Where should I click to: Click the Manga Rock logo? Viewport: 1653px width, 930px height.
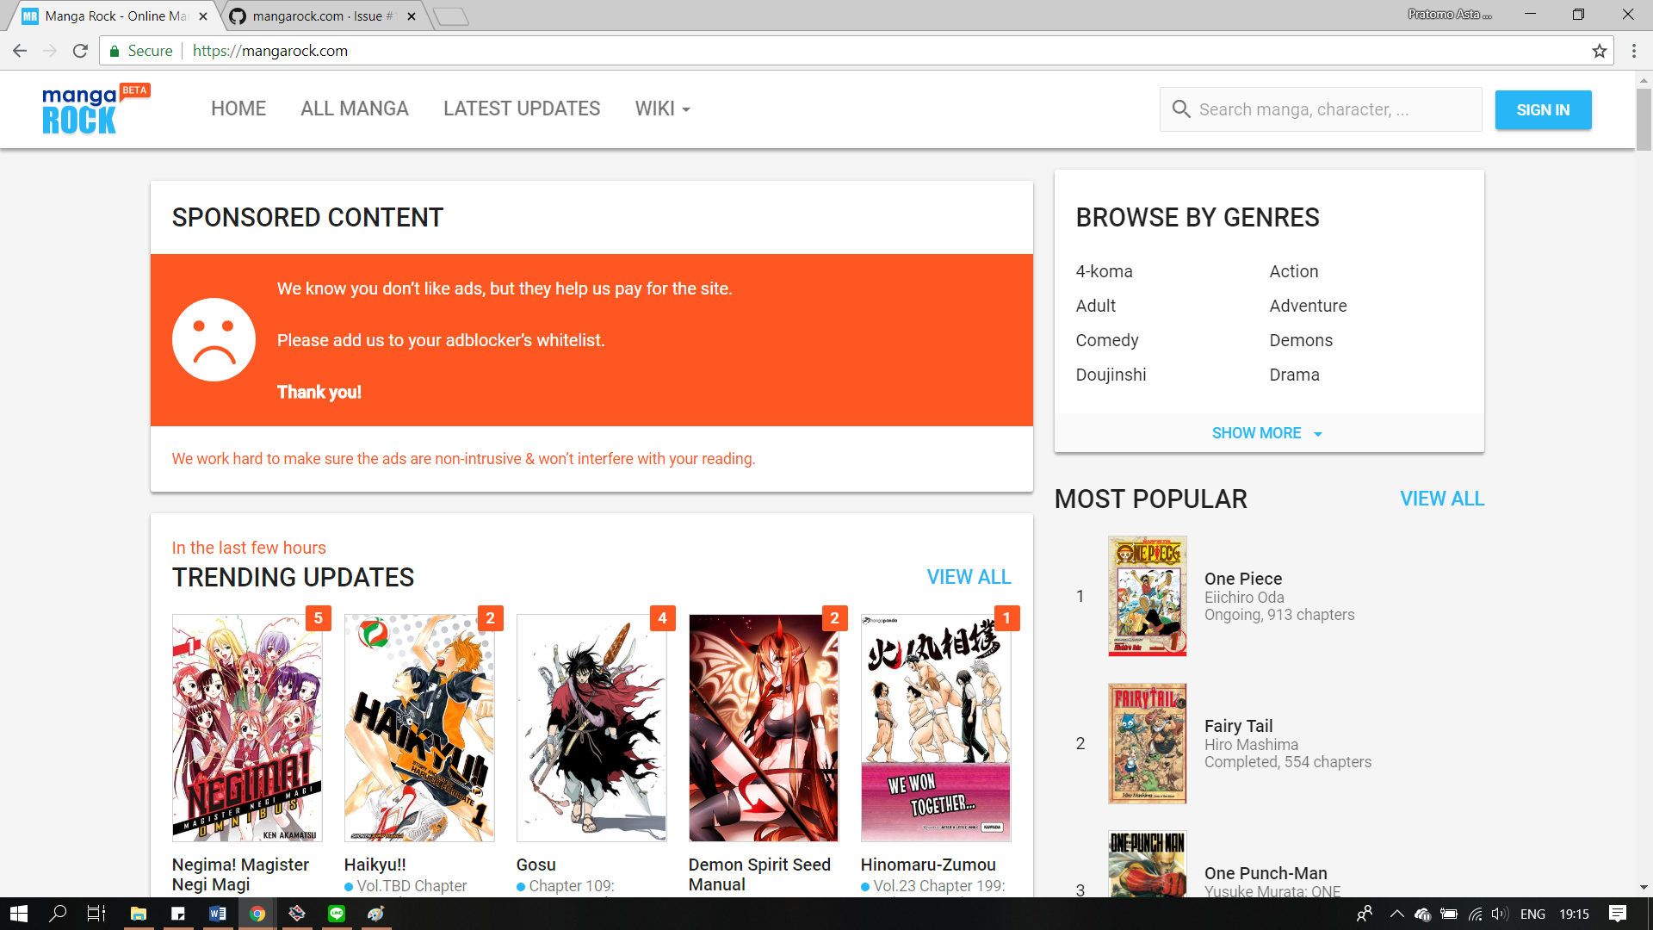80,110
